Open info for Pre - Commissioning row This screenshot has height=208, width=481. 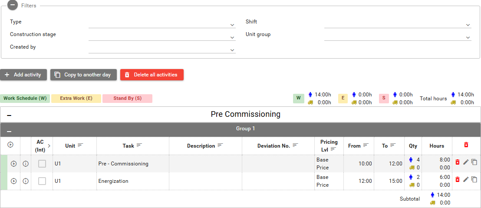point(26,164)
